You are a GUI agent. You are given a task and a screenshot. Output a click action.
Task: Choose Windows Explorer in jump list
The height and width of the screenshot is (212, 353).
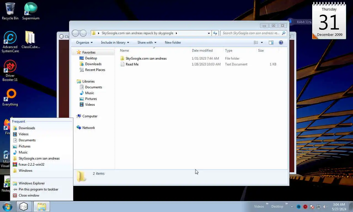click(42, 183)
